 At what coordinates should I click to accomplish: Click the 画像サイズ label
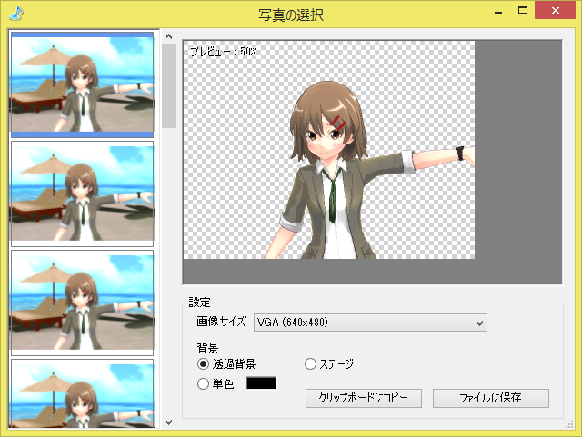tap(221, 322)
